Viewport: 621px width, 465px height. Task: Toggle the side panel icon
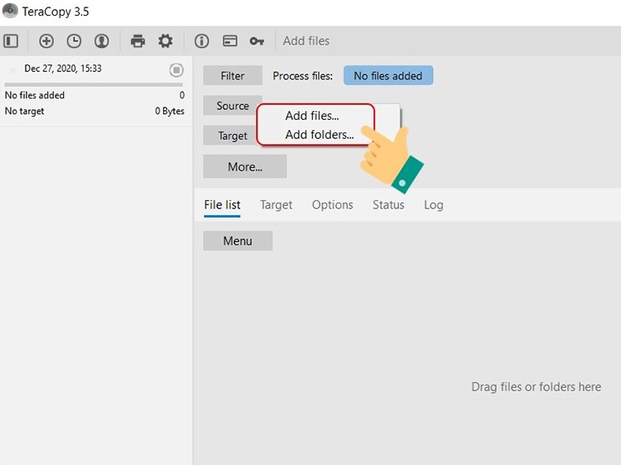point(11,41)
